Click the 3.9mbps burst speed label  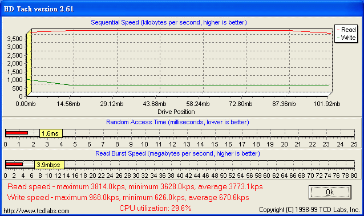49,165
